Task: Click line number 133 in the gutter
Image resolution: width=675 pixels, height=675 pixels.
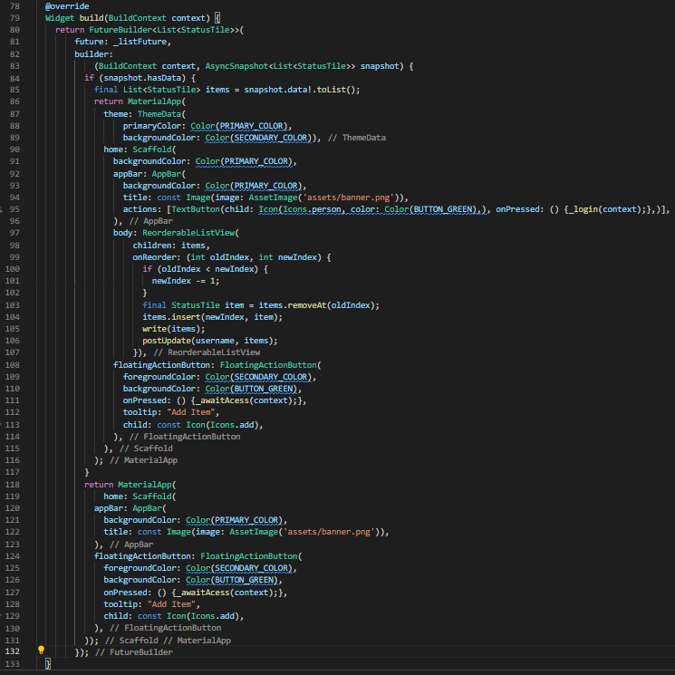Action: tap(13, 664)
